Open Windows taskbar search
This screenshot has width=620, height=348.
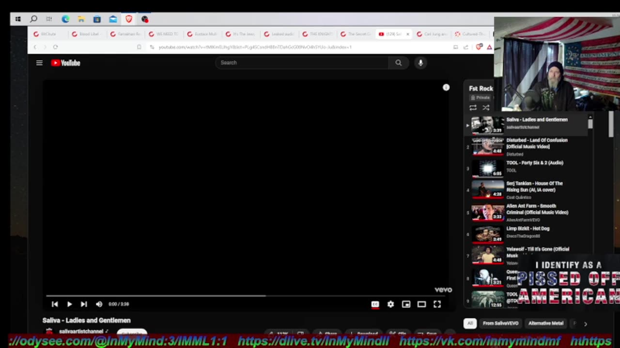coord(33,19)
